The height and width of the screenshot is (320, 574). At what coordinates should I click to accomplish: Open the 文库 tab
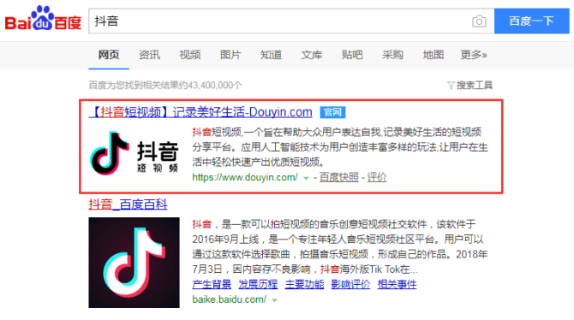tap(312, 55)
